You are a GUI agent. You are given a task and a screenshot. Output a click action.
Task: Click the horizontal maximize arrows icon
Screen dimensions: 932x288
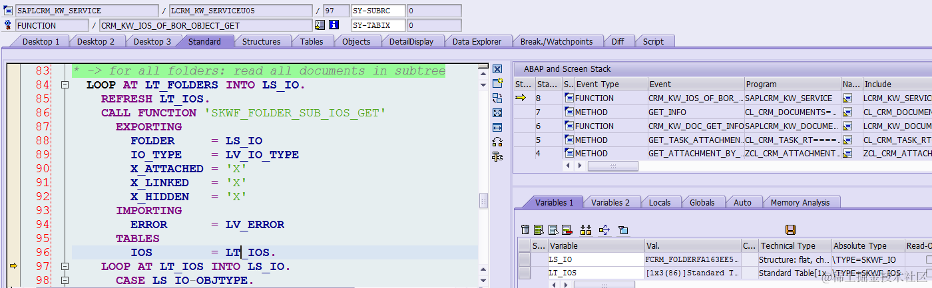pyautogui.click(x=497, y=128)
